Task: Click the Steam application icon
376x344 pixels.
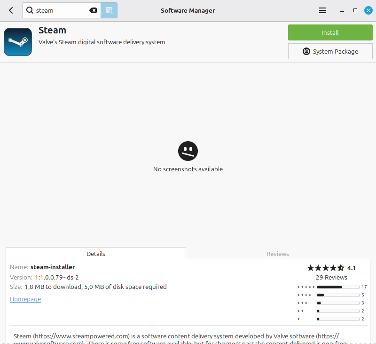Action: tap(18, 42)
